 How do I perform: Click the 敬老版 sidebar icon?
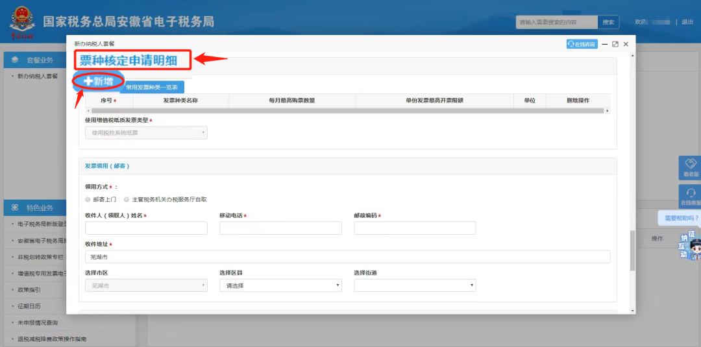tap(690, 168)
